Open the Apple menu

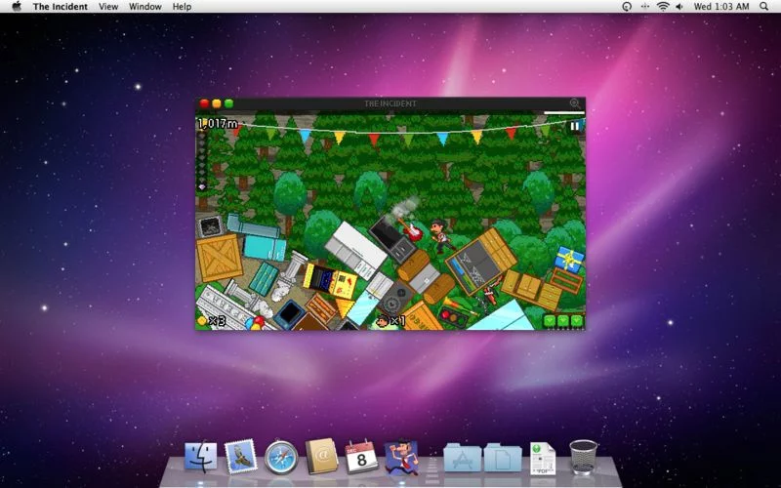coord(17,7)
